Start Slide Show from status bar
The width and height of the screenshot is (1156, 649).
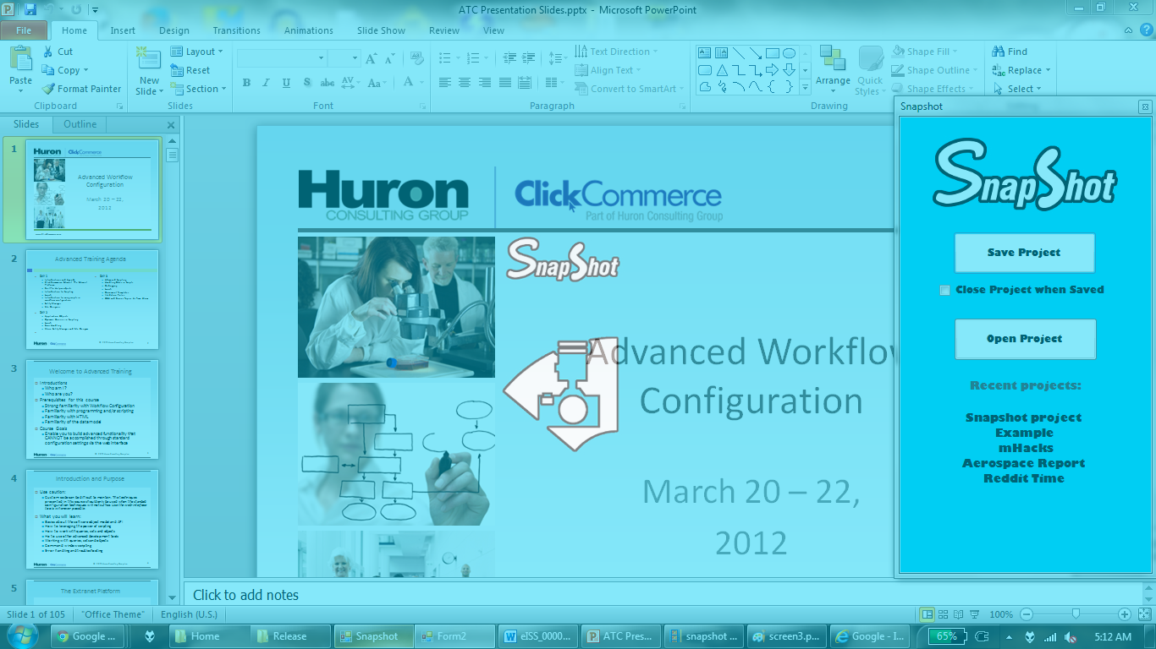[975, 614]
